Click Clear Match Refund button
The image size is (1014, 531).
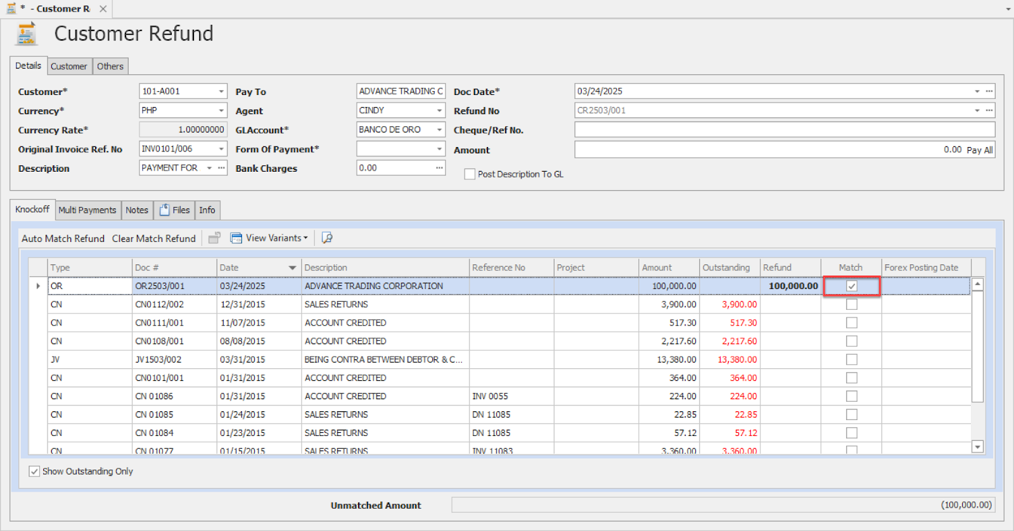click(154, 238)
